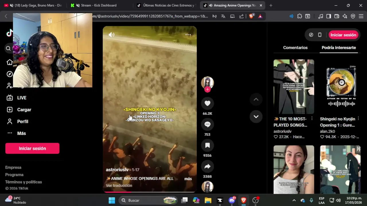Click the Brave Shields lion icon
Image resolution: width=367 pixels, height=206 pixels.
(x=251, y=16)
